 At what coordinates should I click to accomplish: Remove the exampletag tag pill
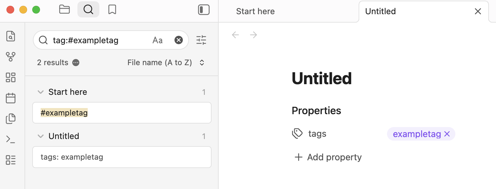coord(447,134)
